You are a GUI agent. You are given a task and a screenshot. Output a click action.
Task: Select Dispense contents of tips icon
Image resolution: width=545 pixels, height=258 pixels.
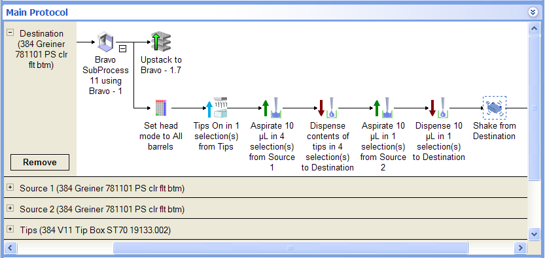tap(328, 108)
